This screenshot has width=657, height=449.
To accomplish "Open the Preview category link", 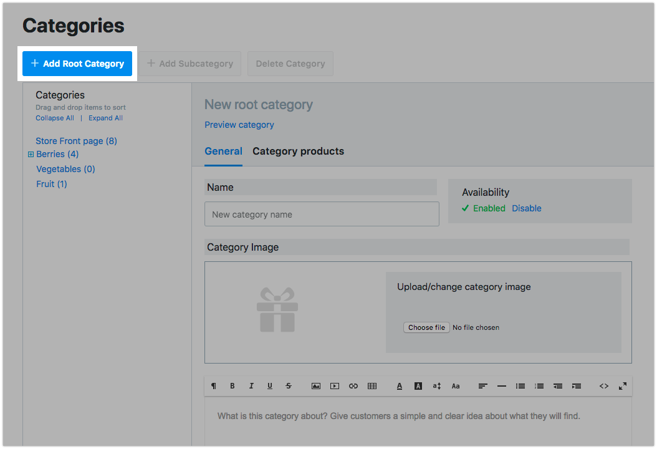I will (x=239, y=125).
